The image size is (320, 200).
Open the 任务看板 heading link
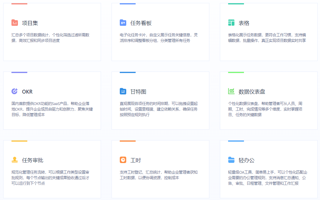[141, 23]
